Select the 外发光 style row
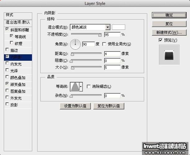190x155 pixels. (18, 98)
